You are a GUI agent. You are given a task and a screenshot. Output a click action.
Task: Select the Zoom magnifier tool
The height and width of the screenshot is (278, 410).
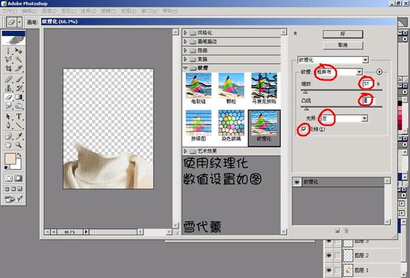click(20, 144)
